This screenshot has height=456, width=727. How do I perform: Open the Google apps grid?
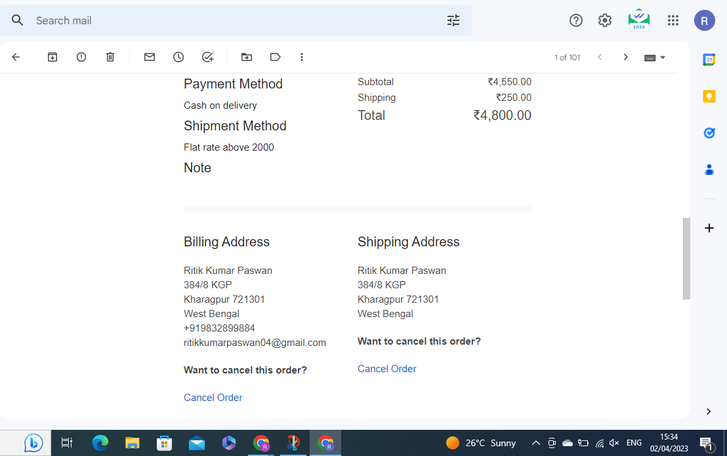[x=673, y=20]
